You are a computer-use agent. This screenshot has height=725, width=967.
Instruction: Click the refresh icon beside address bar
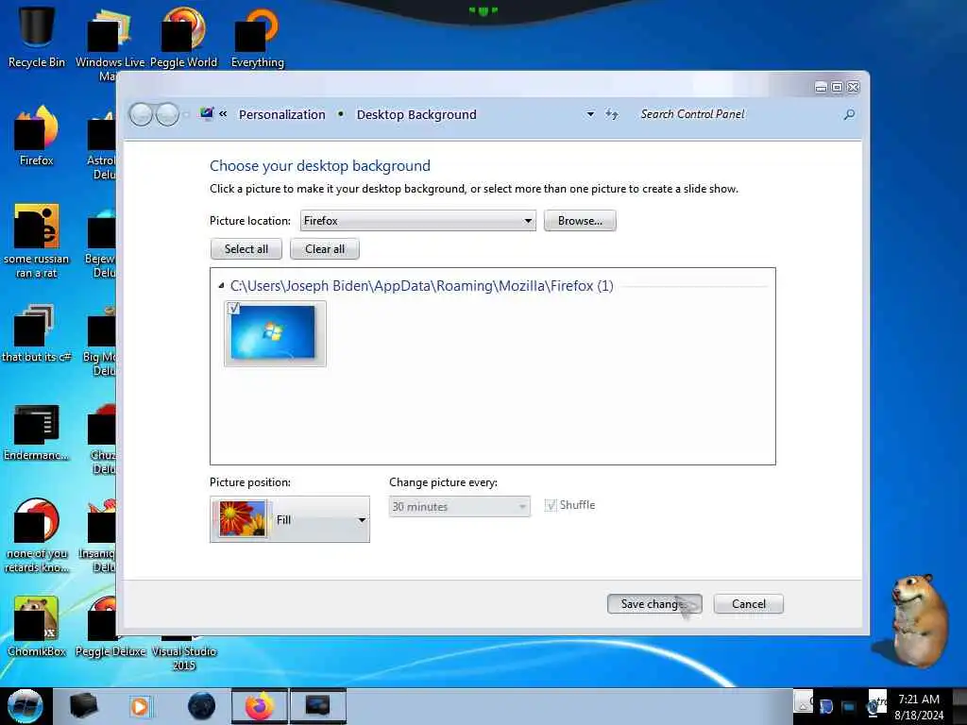point(611,114)
